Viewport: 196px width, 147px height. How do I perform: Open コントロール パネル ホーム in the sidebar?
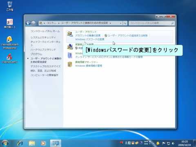tap(45, 31)
